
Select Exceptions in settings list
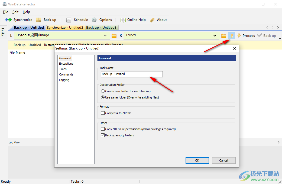point(66,64)
